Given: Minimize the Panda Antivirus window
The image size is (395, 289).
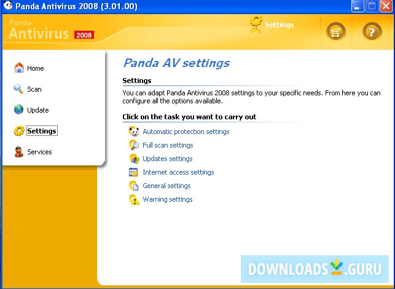Looking at the screenshot, I should click(357, 6).
